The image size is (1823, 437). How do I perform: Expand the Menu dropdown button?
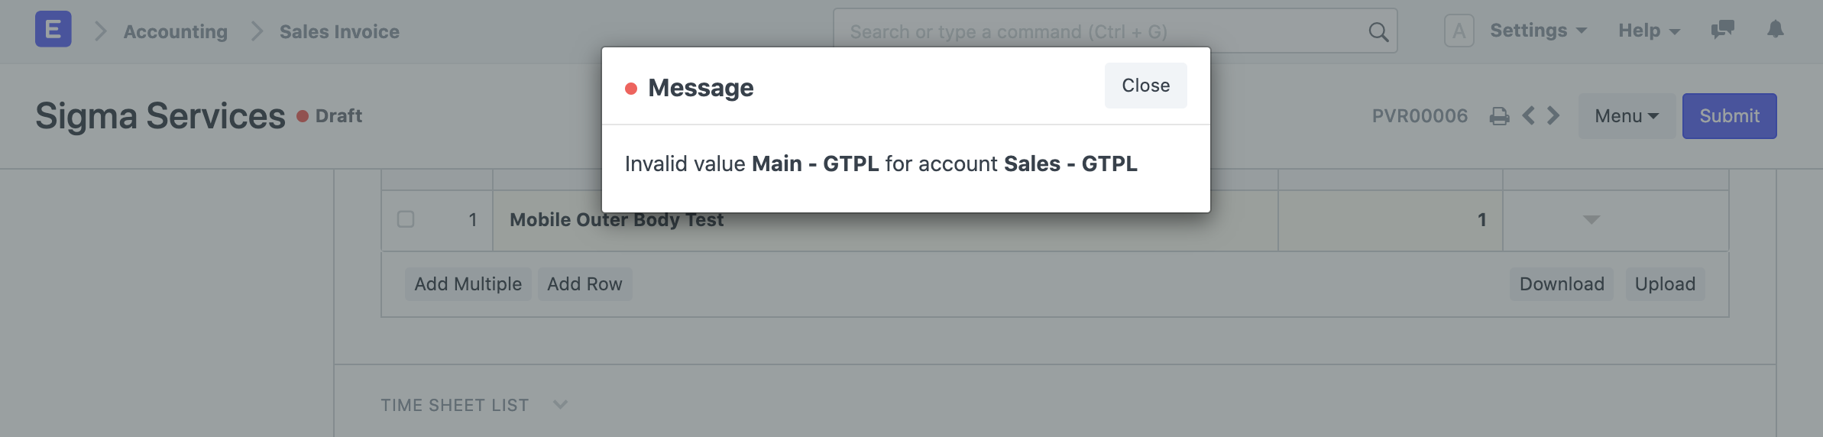(1626, 116)
